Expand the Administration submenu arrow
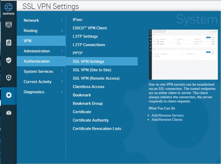 [x=62, y=51]
